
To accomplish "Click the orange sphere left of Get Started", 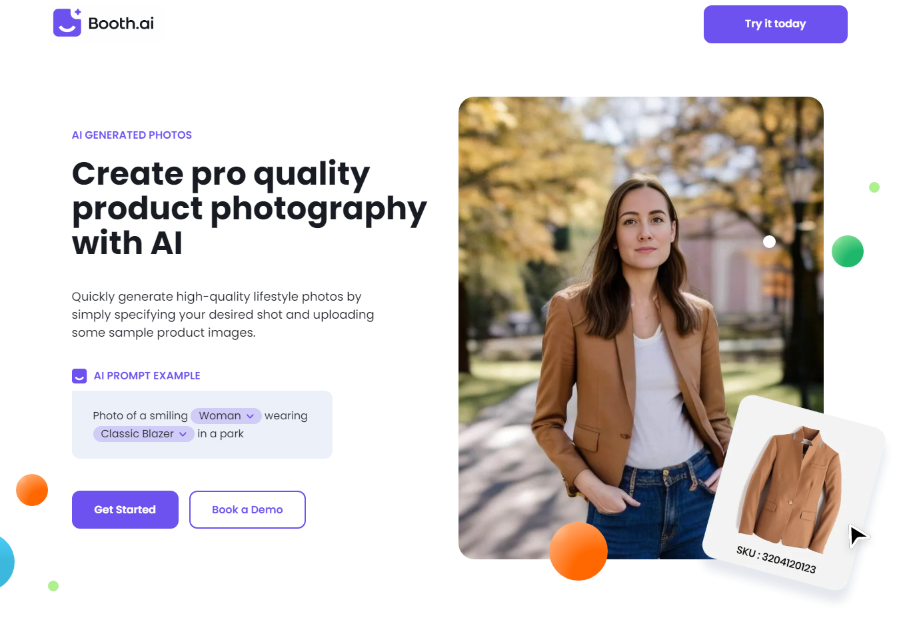I will click(x=32, y=490).
